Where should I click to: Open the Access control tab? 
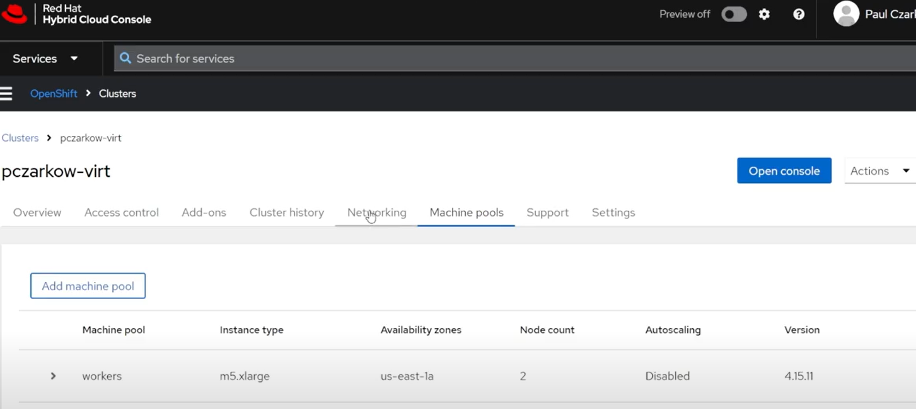pyautogui.click(x=122, y=213)
